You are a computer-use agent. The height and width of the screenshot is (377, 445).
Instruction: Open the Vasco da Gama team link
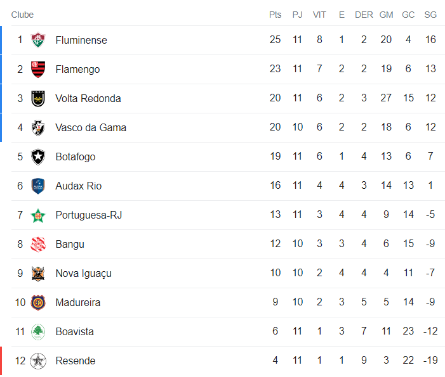coord(91,127)
